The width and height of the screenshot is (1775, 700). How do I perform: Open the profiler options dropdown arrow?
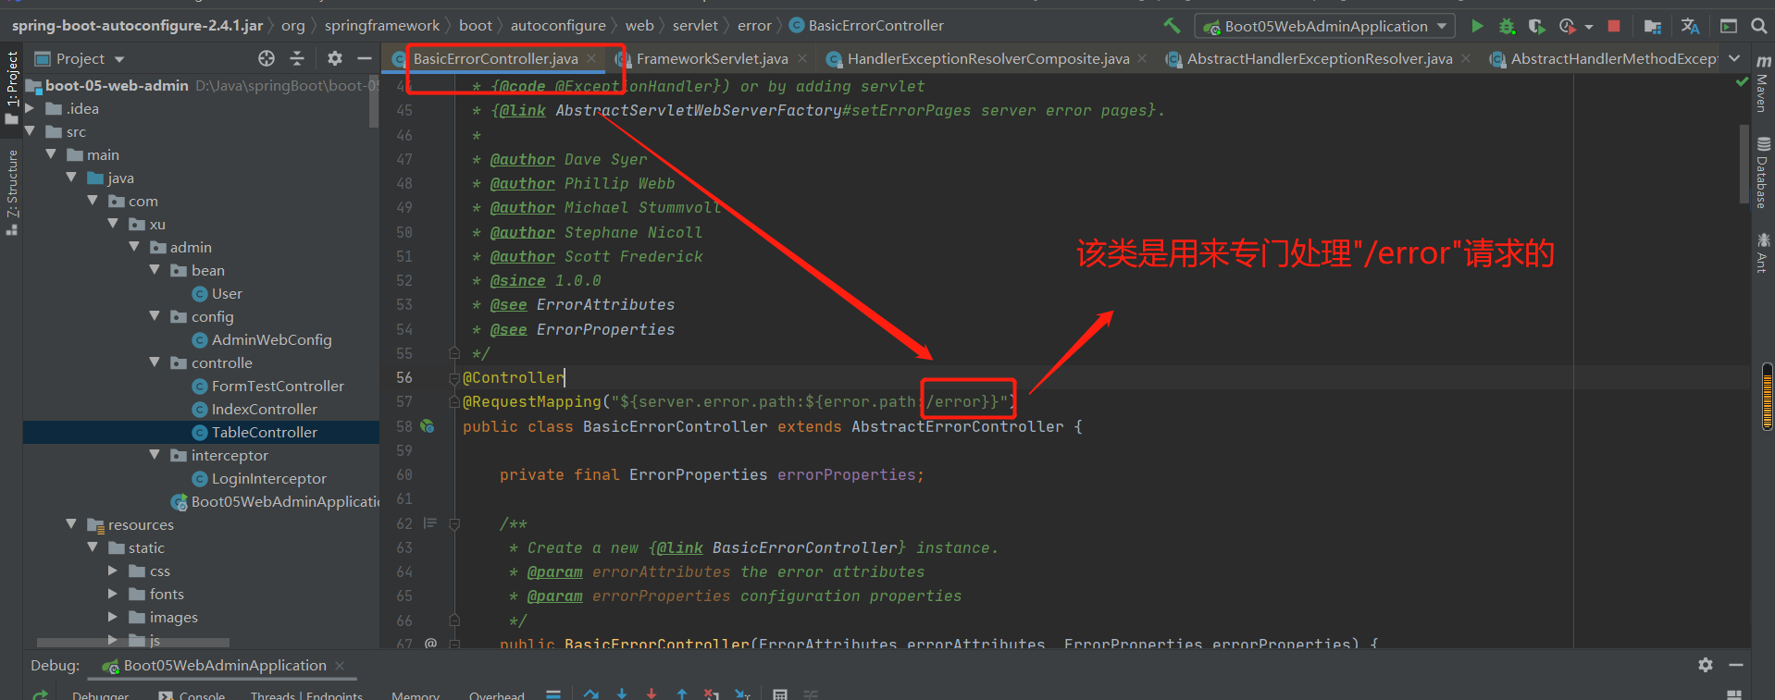[1588, 27]
